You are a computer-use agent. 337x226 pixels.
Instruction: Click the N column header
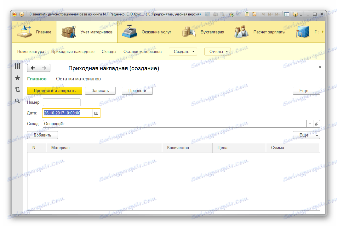tap(37, 148)
